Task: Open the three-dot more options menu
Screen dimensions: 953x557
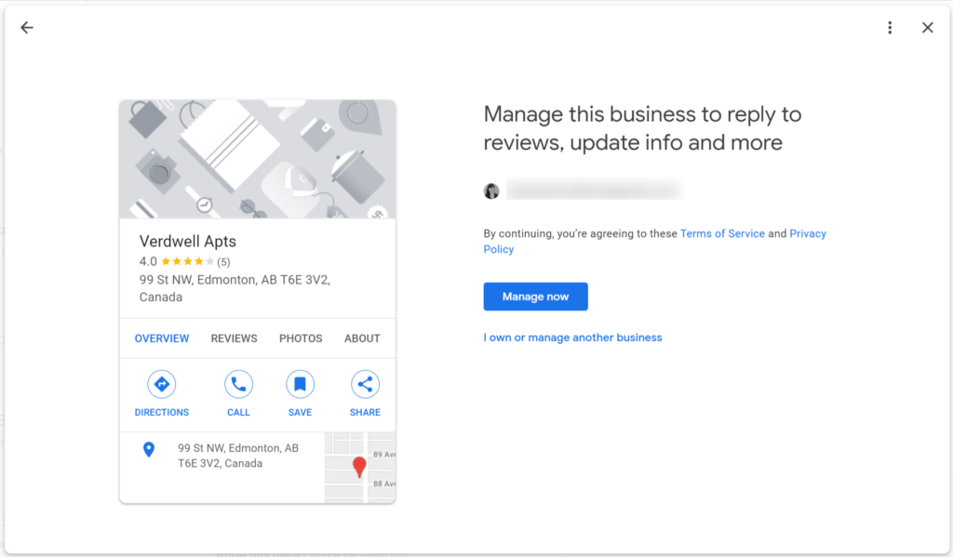Action: click(890, 28)
